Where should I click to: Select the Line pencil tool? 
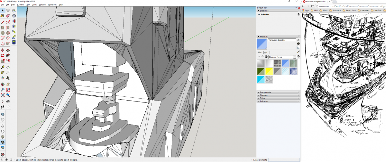pos(3,22)
